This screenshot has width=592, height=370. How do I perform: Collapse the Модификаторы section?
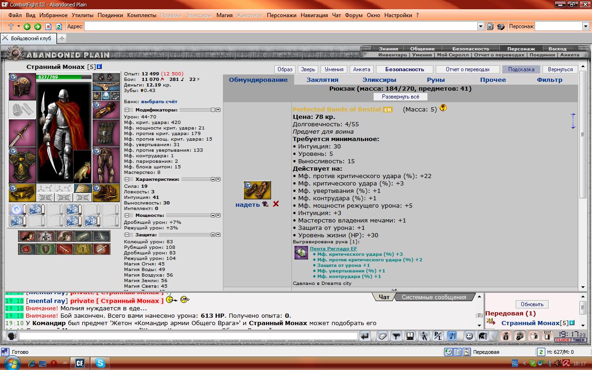[x=127, y=110]
